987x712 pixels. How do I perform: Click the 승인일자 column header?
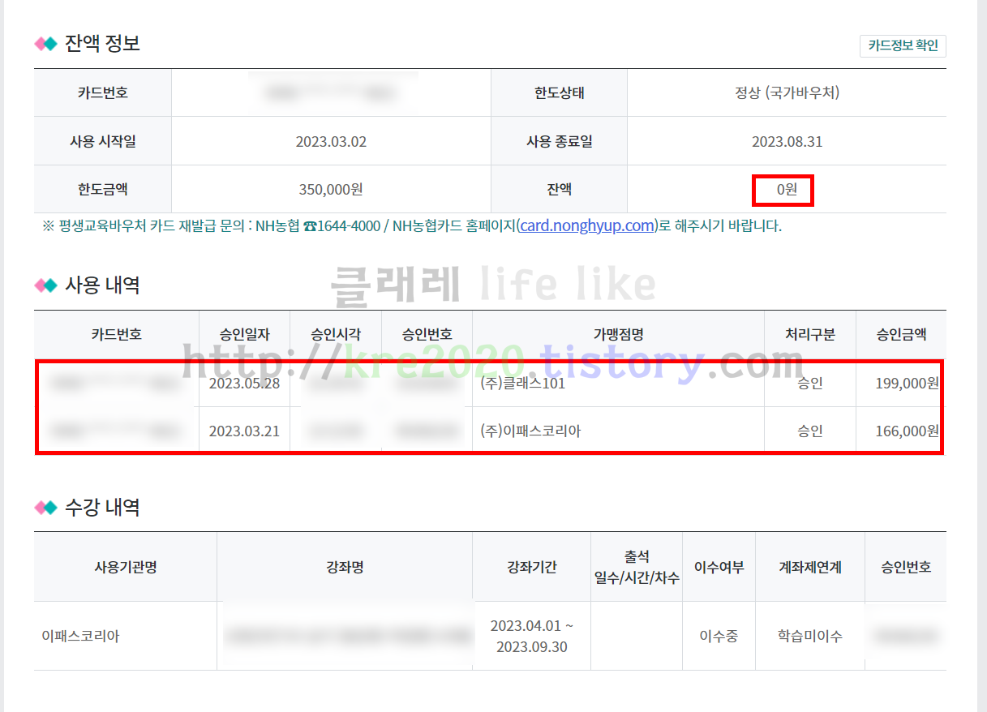[x=244, y=334]
